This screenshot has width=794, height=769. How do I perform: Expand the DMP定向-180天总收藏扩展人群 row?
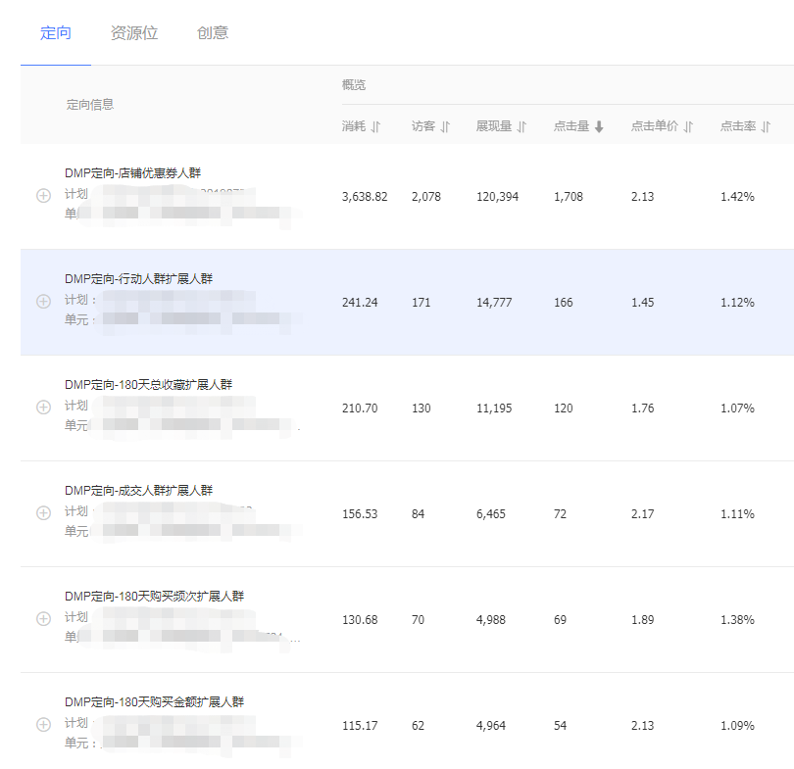pyautogui.click(x=43, y=407)
